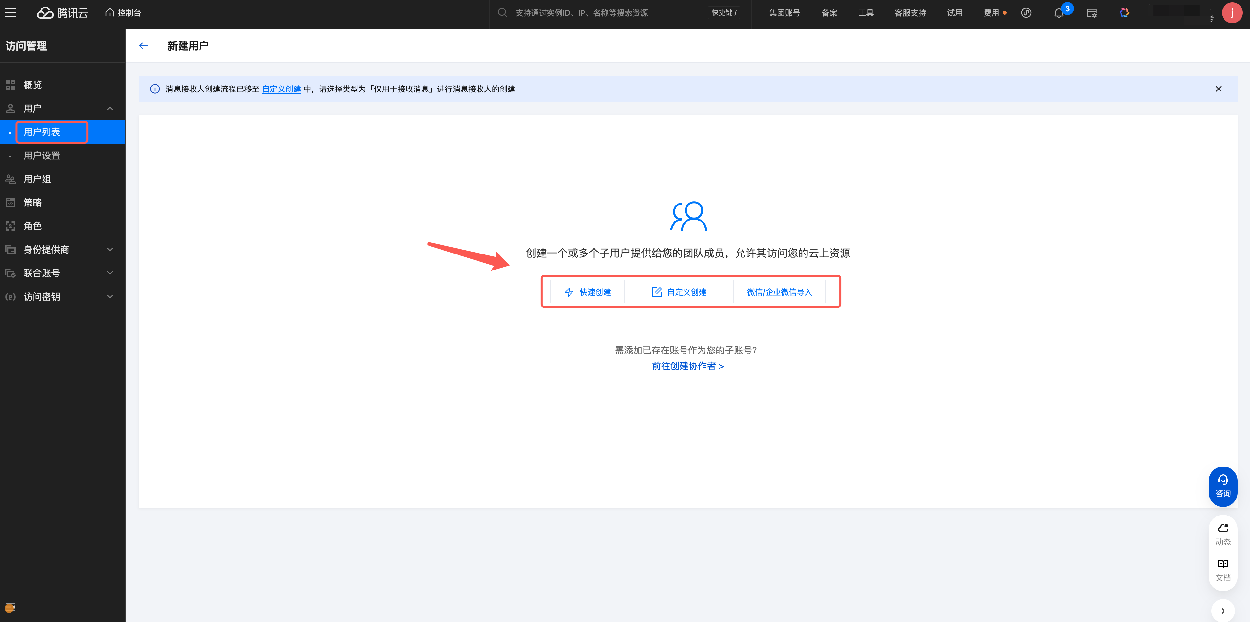The height and width of the screenshot is (622, 1250).
Task: Dismiss the blue info banner
Action: (1218, 89)
